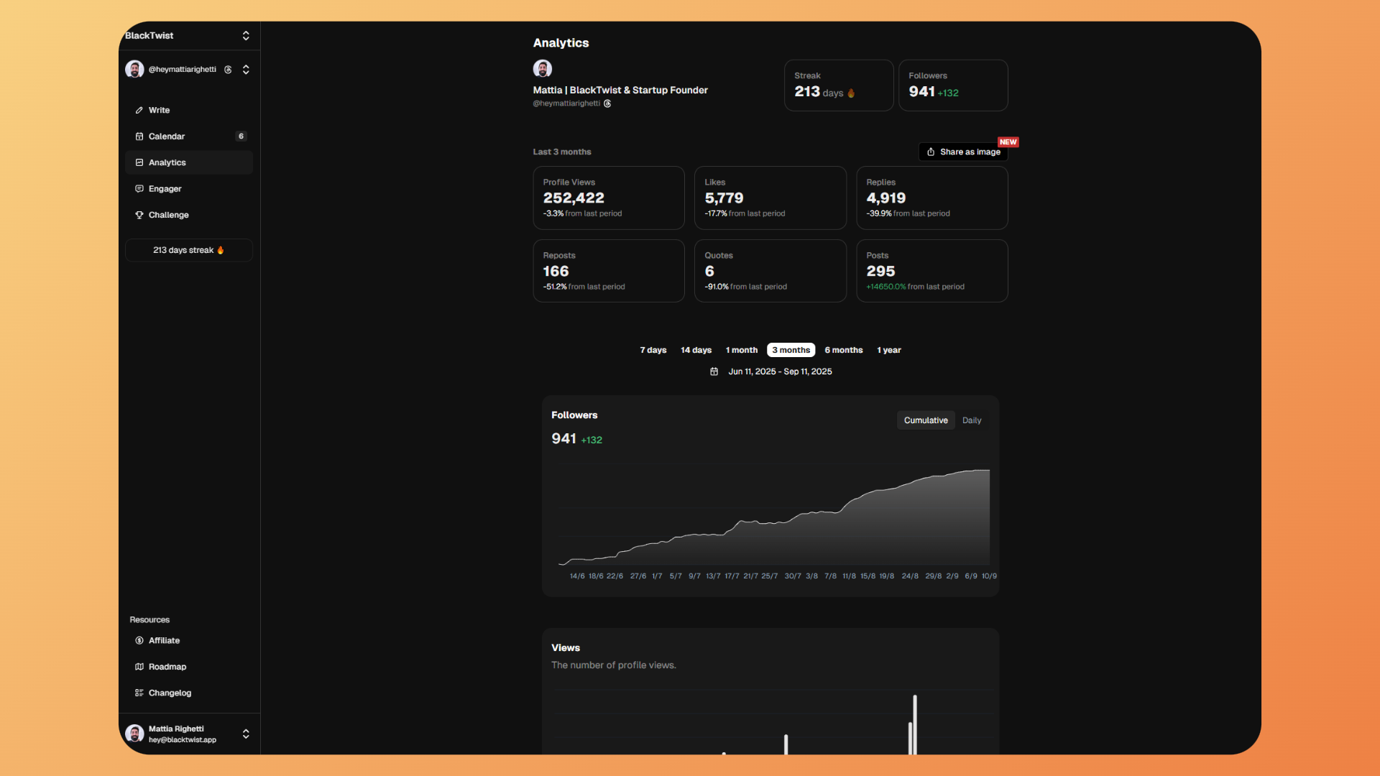Click Mattia Righetti avatar at sidebar bottom
Viewport: 1380px width, 776px height.
(134, 734)
